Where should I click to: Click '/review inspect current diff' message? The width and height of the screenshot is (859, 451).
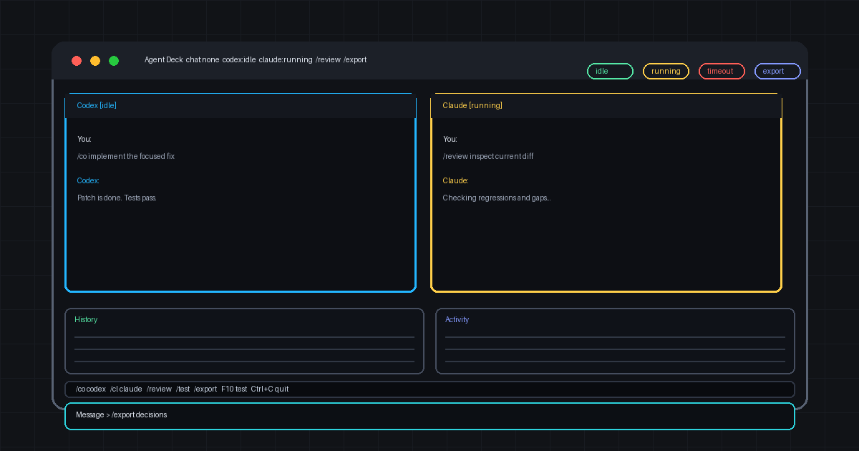488,156
